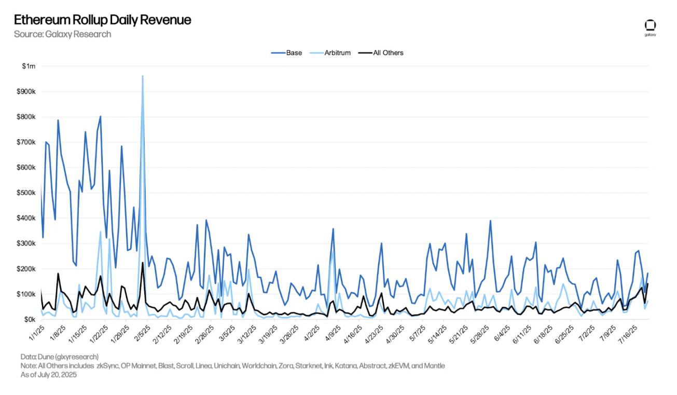Image resolution: width=677 pixels, height=395 pixels.
Task: Click the $1m y-axis label
Action: pos(29,66)
